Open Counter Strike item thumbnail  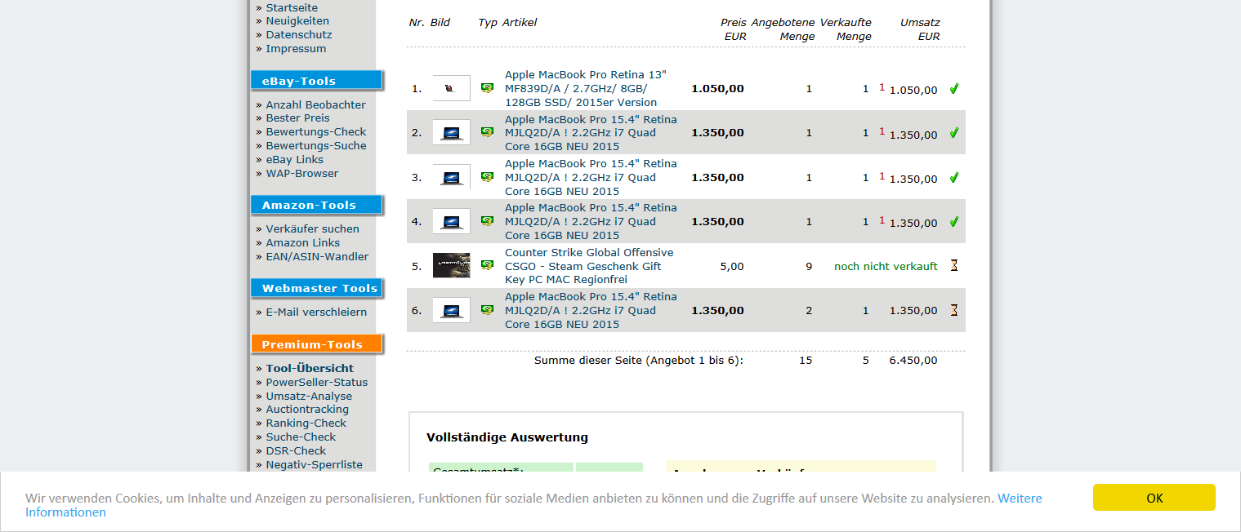(x=451, y=265)
